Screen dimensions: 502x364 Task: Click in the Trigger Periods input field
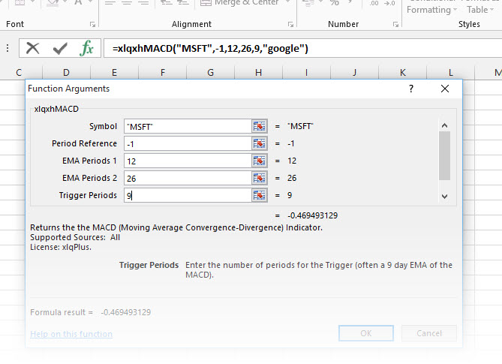tap(188, 195)
